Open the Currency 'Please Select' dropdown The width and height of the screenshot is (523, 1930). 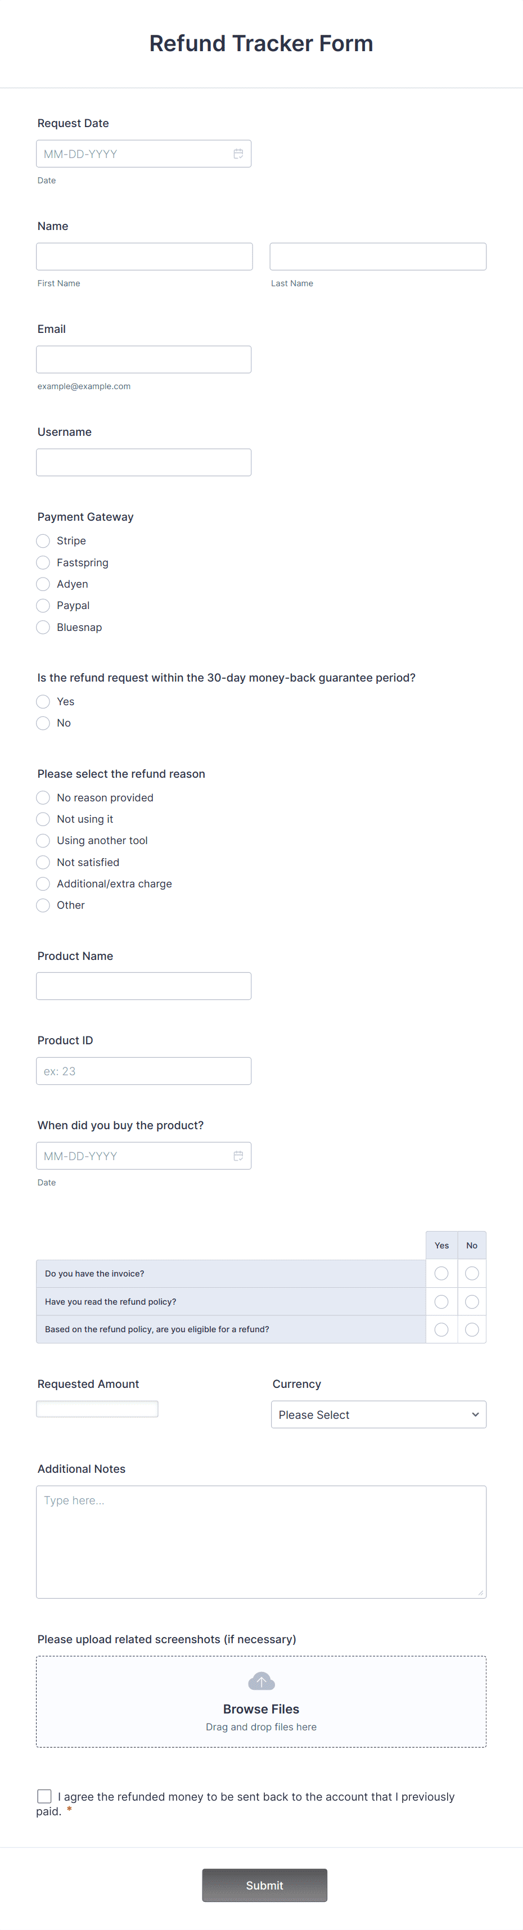point(378,1414)
